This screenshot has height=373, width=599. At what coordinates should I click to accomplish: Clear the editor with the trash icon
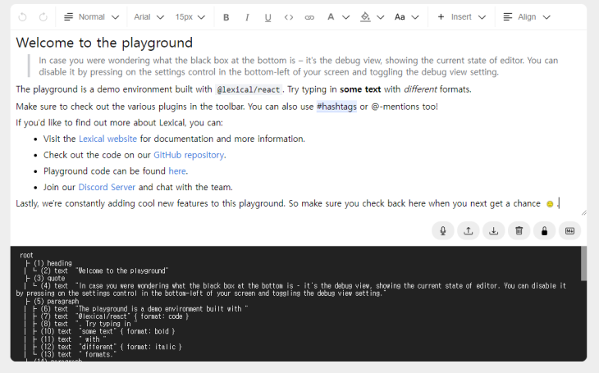[x=519, y=231]
